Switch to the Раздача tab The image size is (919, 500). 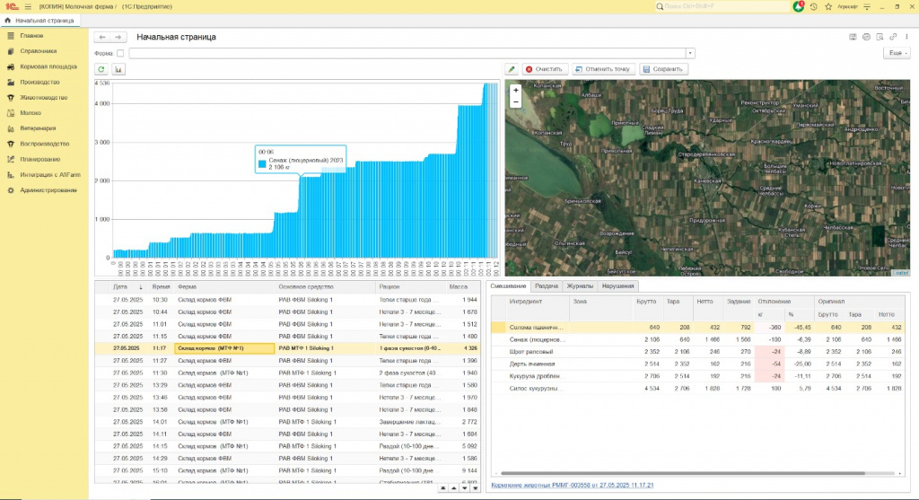click(x=547, y=285)
